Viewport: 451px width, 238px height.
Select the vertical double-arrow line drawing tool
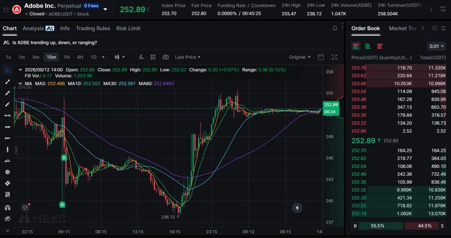click(x=8, y=149)
